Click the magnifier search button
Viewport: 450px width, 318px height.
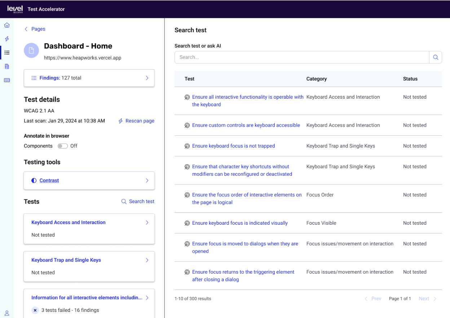point(436,57)
